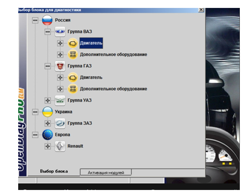Collapse the Европа tree node

(35, 135)
